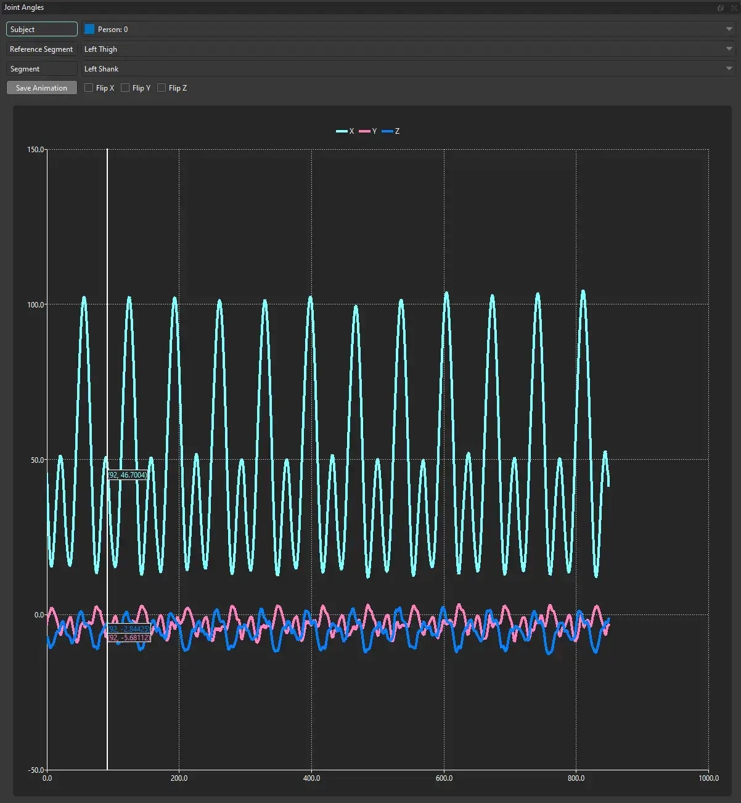Screen dimensions: 741x803
Task: Open the Segment dropdown showing Left Shank
Action: point(407,69)
